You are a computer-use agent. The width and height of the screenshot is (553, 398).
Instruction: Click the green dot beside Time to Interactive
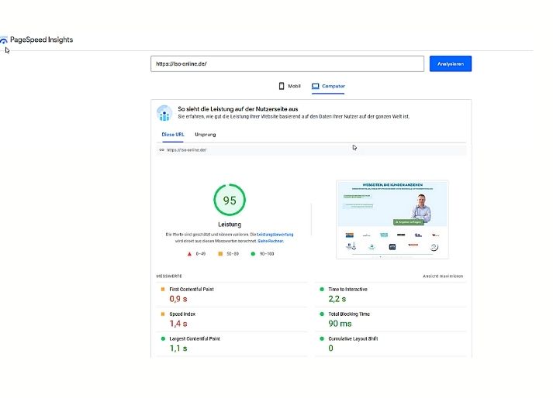pyautogui.click(x=322, y=289)
